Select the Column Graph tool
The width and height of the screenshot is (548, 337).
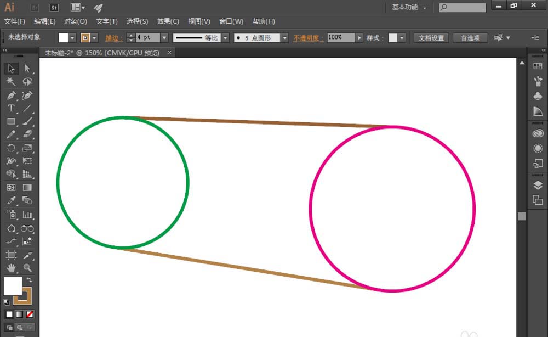pyautogui.click(x=27, y=215)
